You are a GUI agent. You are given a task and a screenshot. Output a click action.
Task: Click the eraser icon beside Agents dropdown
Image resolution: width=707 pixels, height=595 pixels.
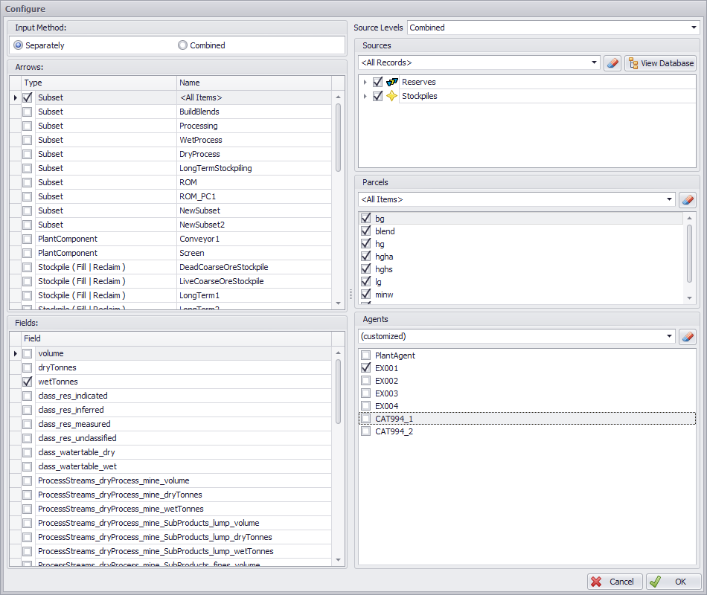[x=688, y=336]
